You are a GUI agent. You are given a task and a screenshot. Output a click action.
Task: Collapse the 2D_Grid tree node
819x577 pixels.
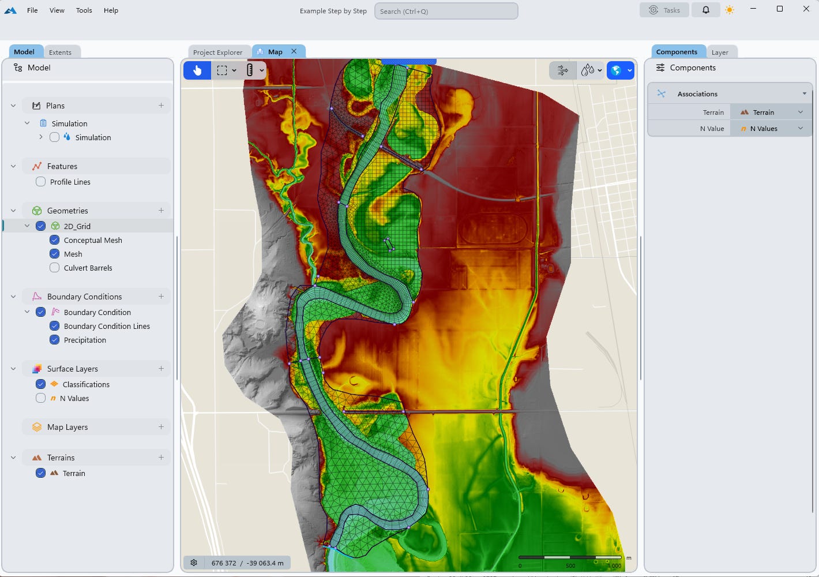tap(27, 226)
